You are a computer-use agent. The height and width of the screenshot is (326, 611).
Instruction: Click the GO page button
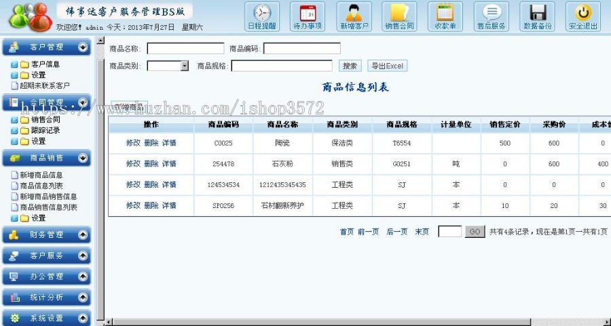[475, 232]
